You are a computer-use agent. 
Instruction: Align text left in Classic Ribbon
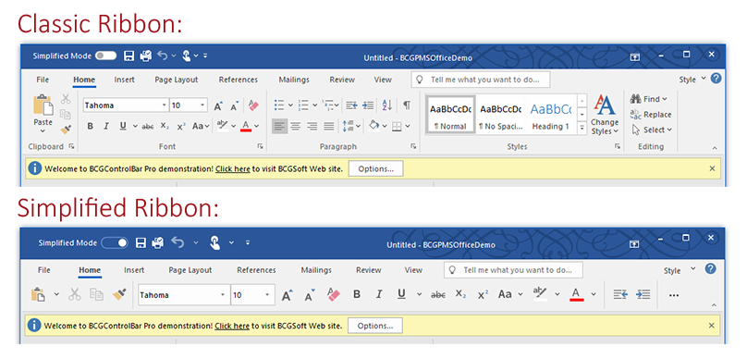tap(279, 127)
